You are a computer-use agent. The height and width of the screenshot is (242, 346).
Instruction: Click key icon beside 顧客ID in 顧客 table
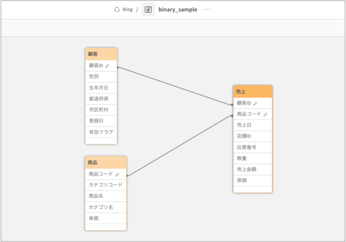[107, 66]
